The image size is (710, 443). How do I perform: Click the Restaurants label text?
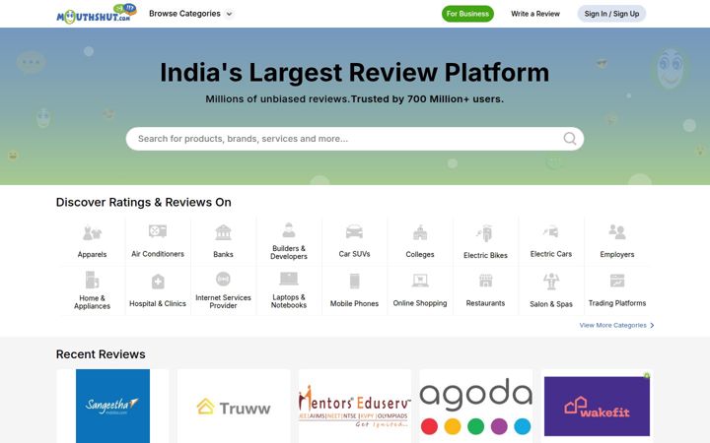pos(485,303)
